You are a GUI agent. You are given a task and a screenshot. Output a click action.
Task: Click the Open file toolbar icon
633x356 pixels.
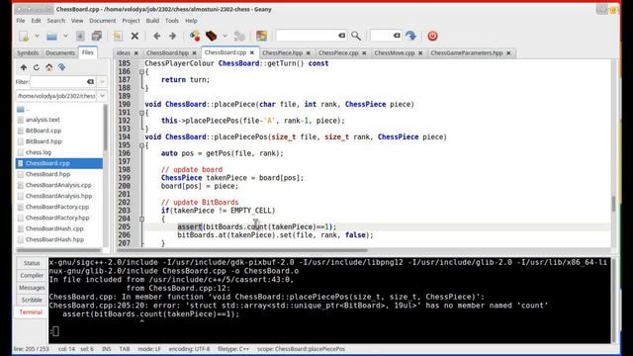pos(51,36)
